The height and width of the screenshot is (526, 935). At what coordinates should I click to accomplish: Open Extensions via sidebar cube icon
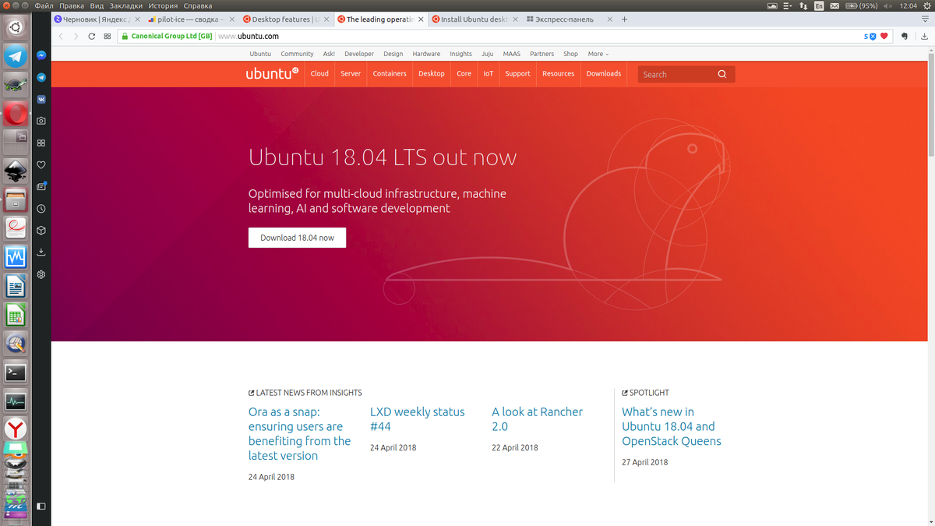(41, 231)
